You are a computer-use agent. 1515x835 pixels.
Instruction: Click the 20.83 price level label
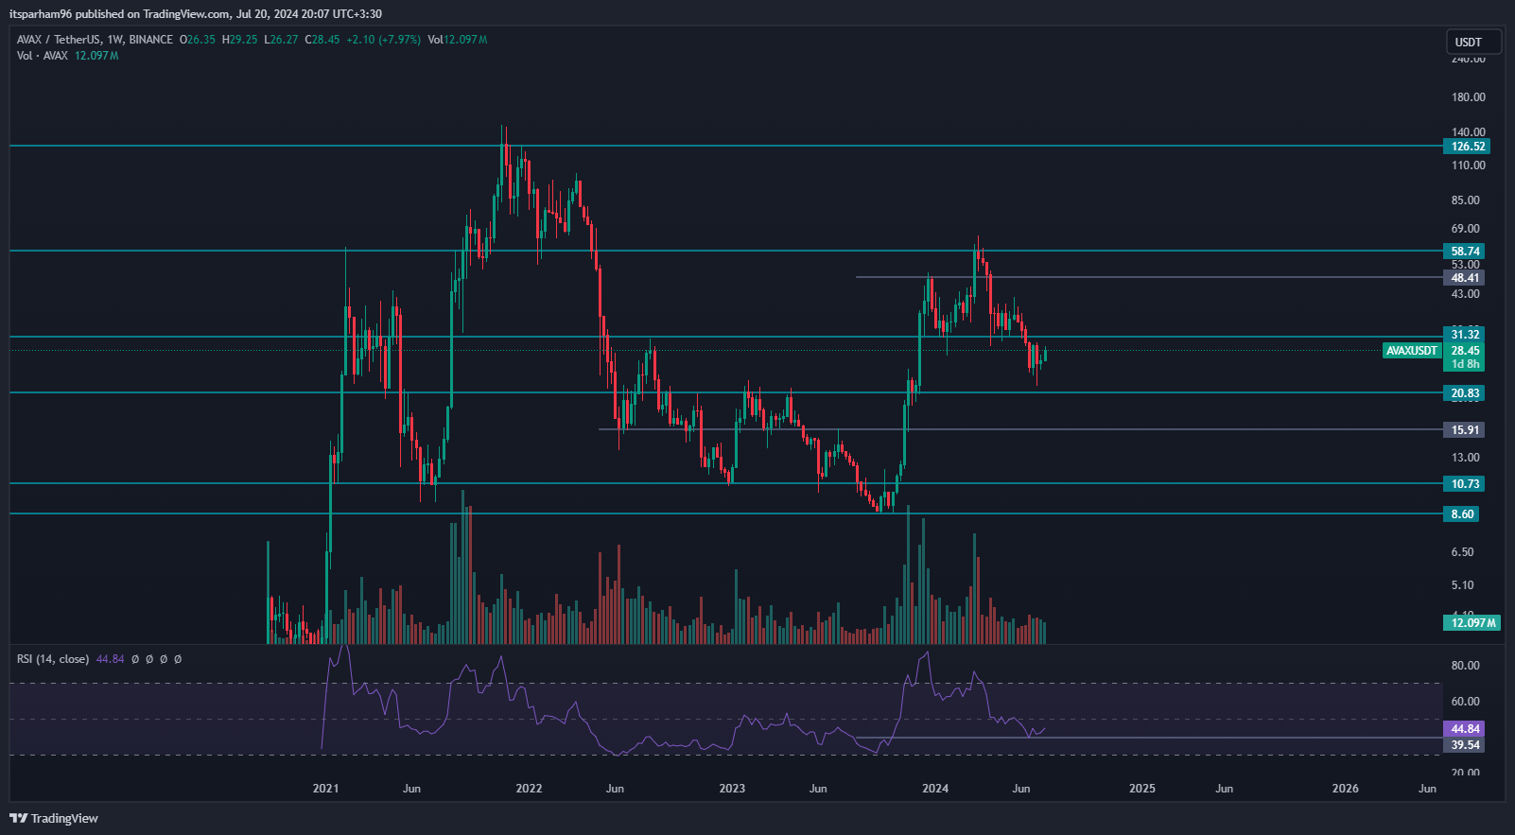tap(1465, 393)
